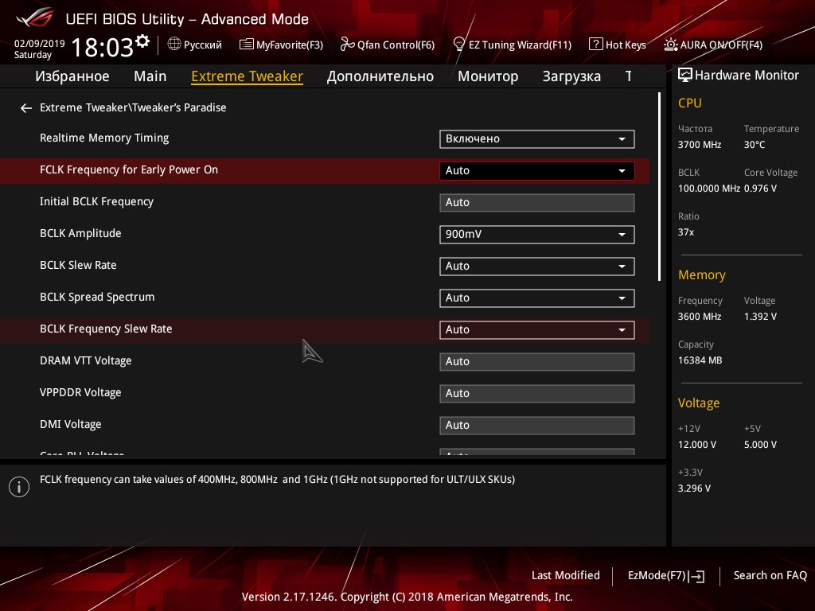Click the globe language icon
Viewport: 815px width, 611px height.
click(x=174, y=45)
